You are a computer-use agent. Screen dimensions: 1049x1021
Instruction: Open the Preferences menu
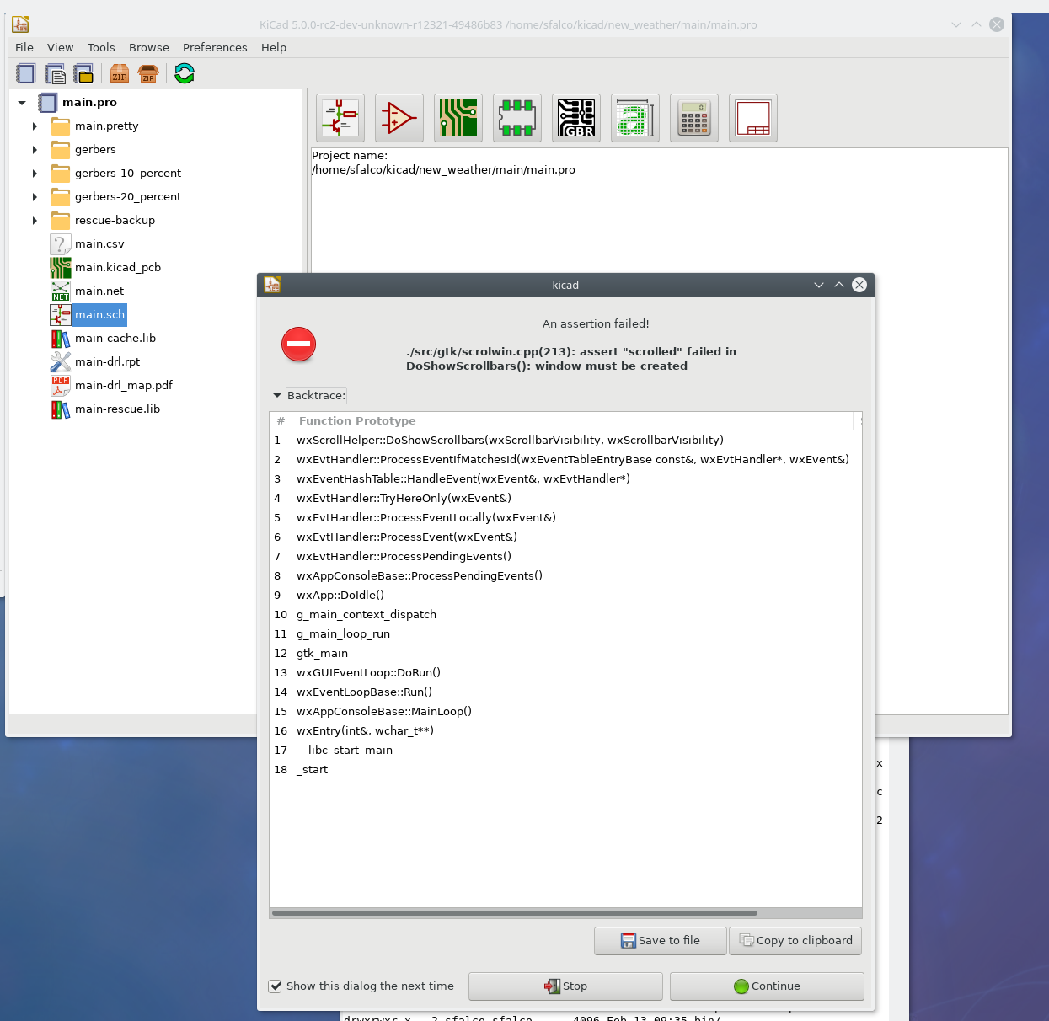[215, 48]
